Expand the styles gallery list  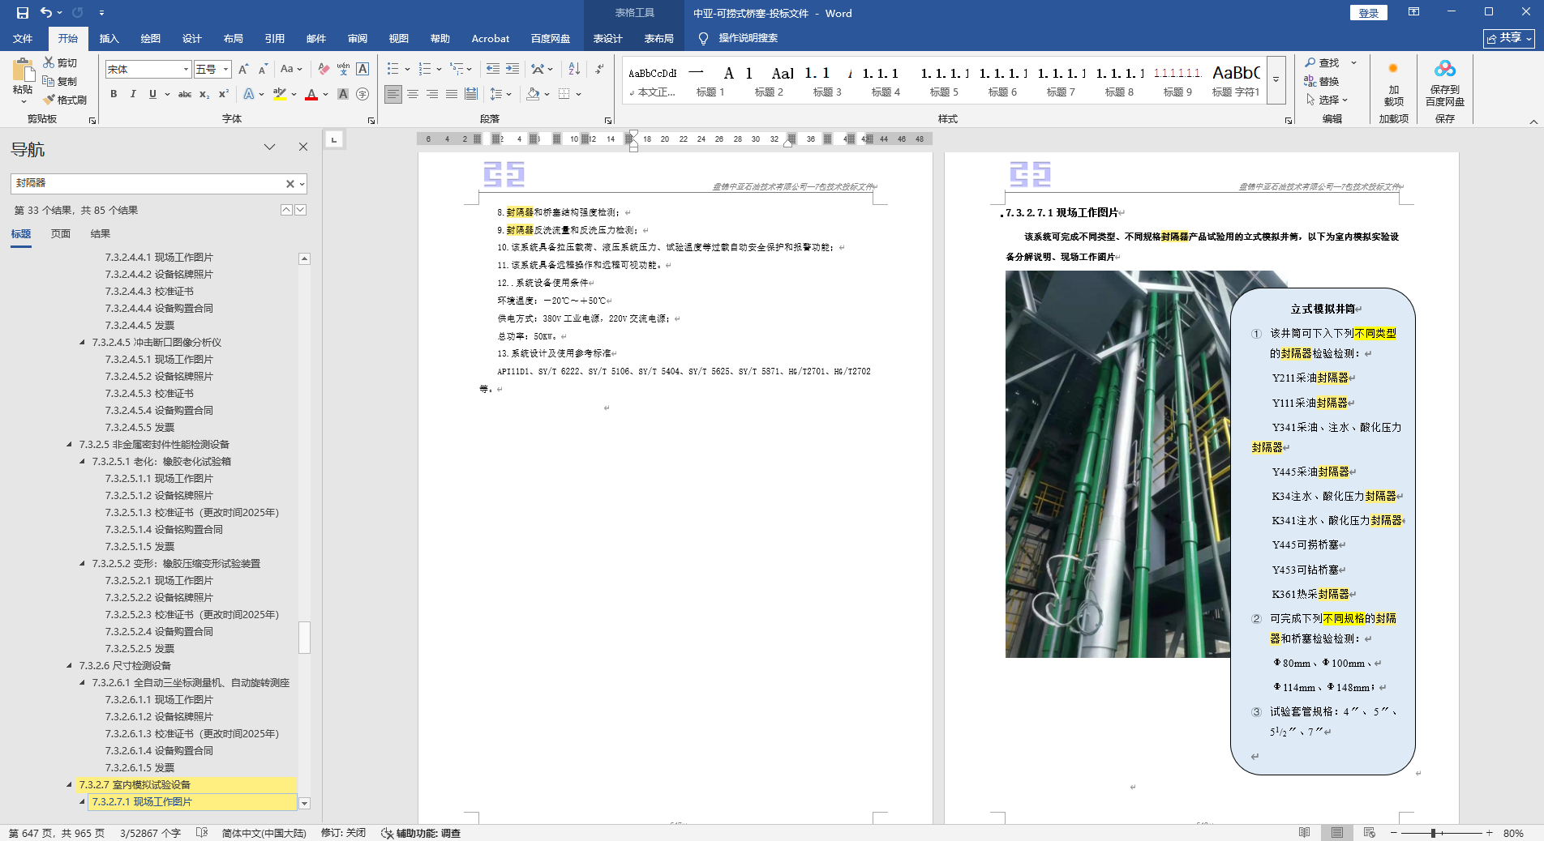tap(1276, 79)
